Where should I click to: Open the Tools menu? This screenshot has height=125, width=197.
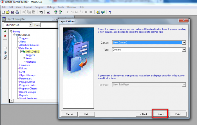61,7
